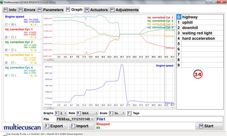This screenshot has height=136, width=227.
Task: Check graph 2 box for Inj. correction Cyl. 4
Action: [x=12, y=75]
